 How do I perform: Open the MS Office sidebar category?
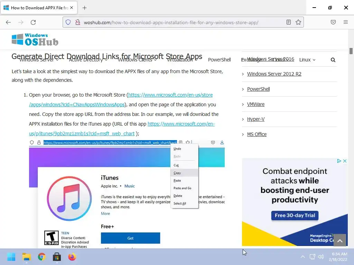[x=257, y=134]
